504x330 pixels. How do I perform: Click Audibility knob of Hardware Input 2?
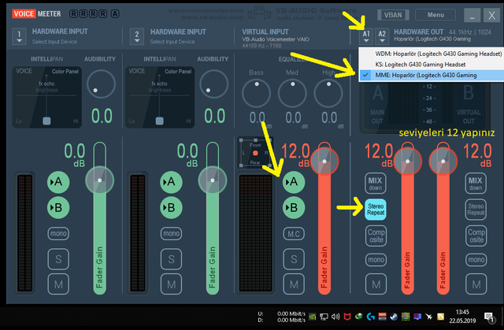point(213,83)
